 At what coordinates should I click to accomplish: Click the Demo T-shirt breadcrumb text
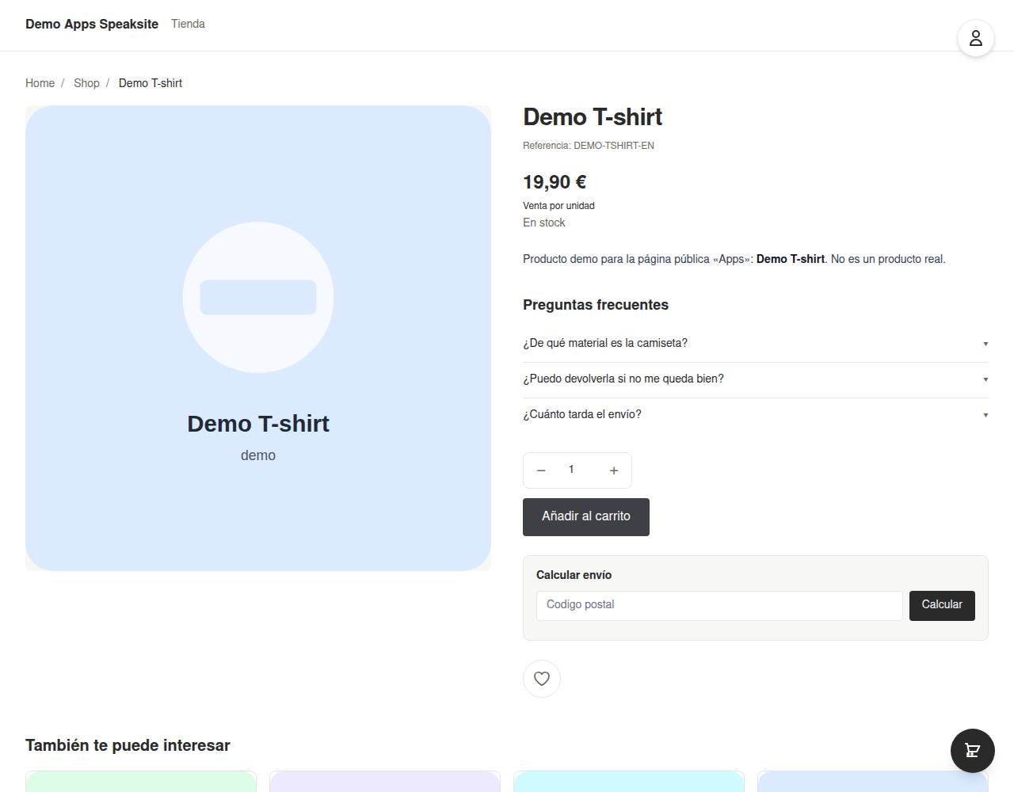(151, 83)
